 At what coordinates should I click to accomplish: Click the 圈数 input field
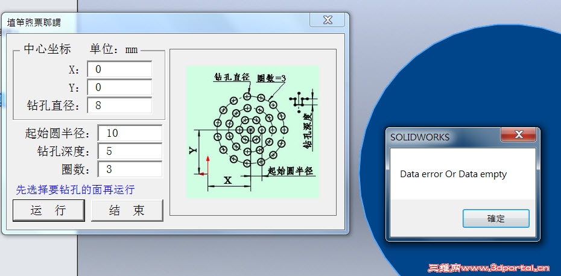130,169
